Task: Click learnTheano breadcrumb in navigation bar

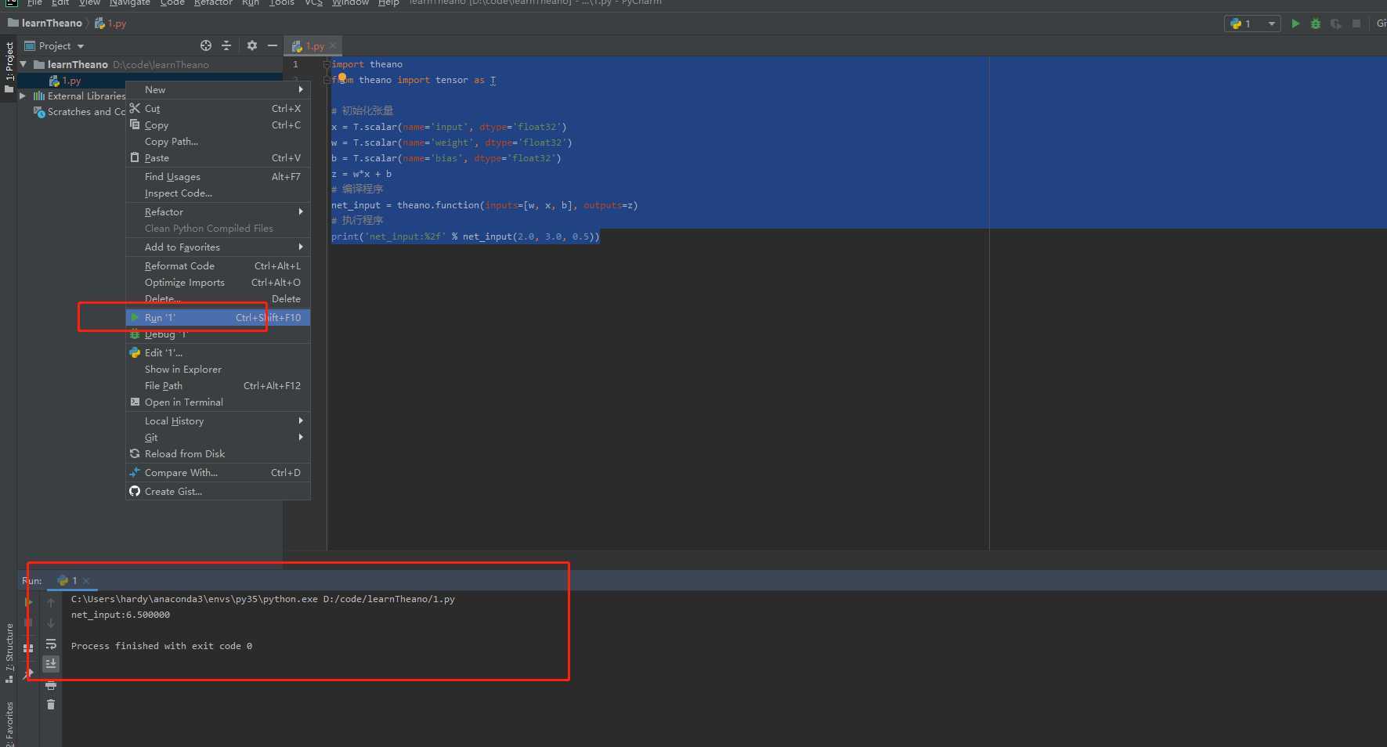Action: [x=45, y=23]
